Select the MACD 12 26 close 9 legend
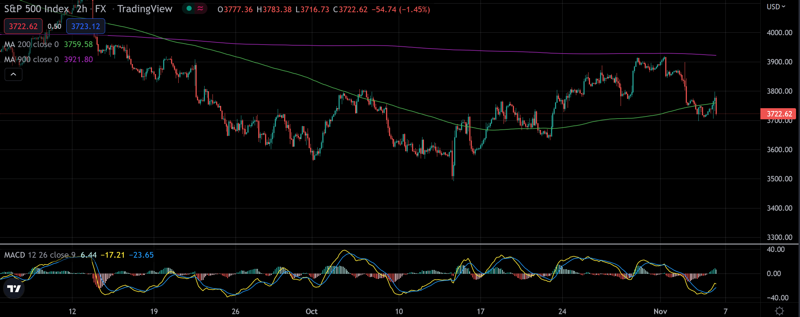 pyautogui.click(x=40, y=255)
